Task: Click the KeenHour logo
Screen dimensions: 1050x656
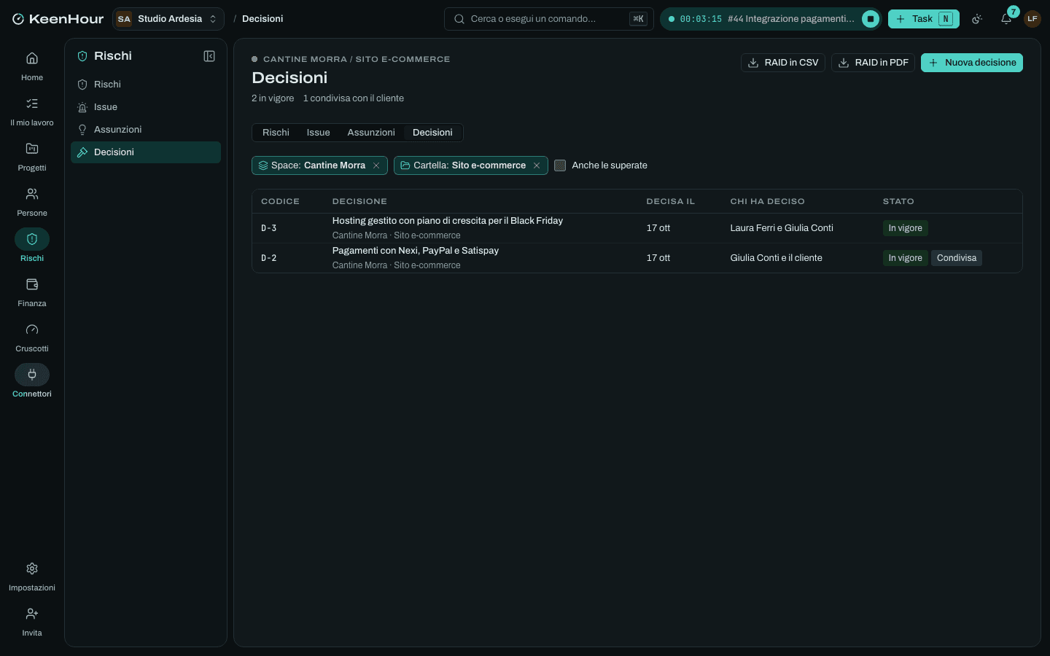Action: click(x=58, y=19)
